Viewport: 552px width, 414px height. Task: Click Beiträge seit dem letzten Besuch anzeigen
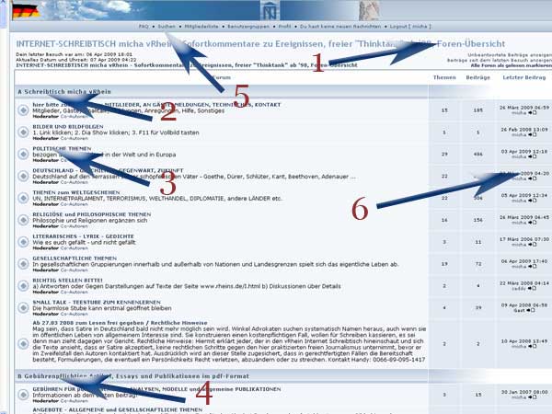(x=500, y=60)
